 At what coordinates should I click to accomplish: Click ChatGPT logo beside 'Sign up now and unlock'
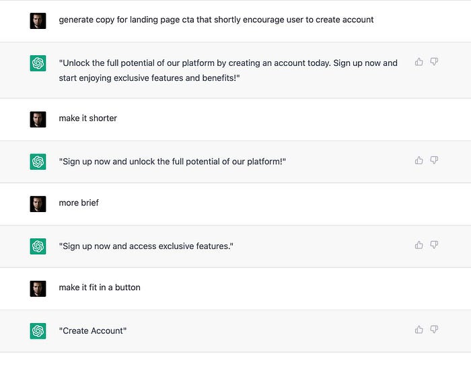(x=38, y=162)
